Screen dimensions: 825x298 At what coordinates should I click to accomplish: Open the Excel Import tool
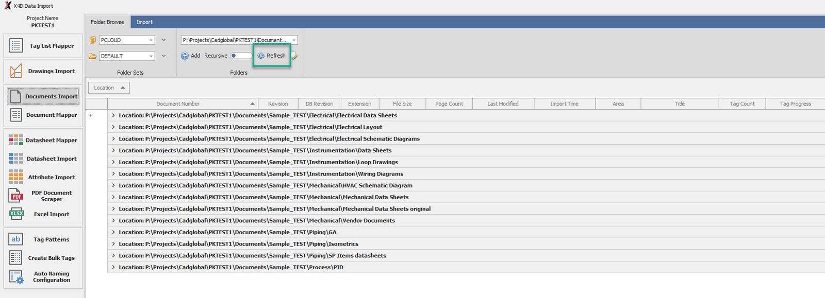43,214
